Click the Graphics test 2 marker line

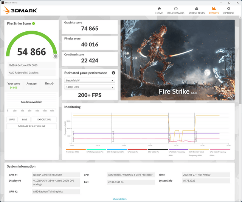click(x=112, y=128)
